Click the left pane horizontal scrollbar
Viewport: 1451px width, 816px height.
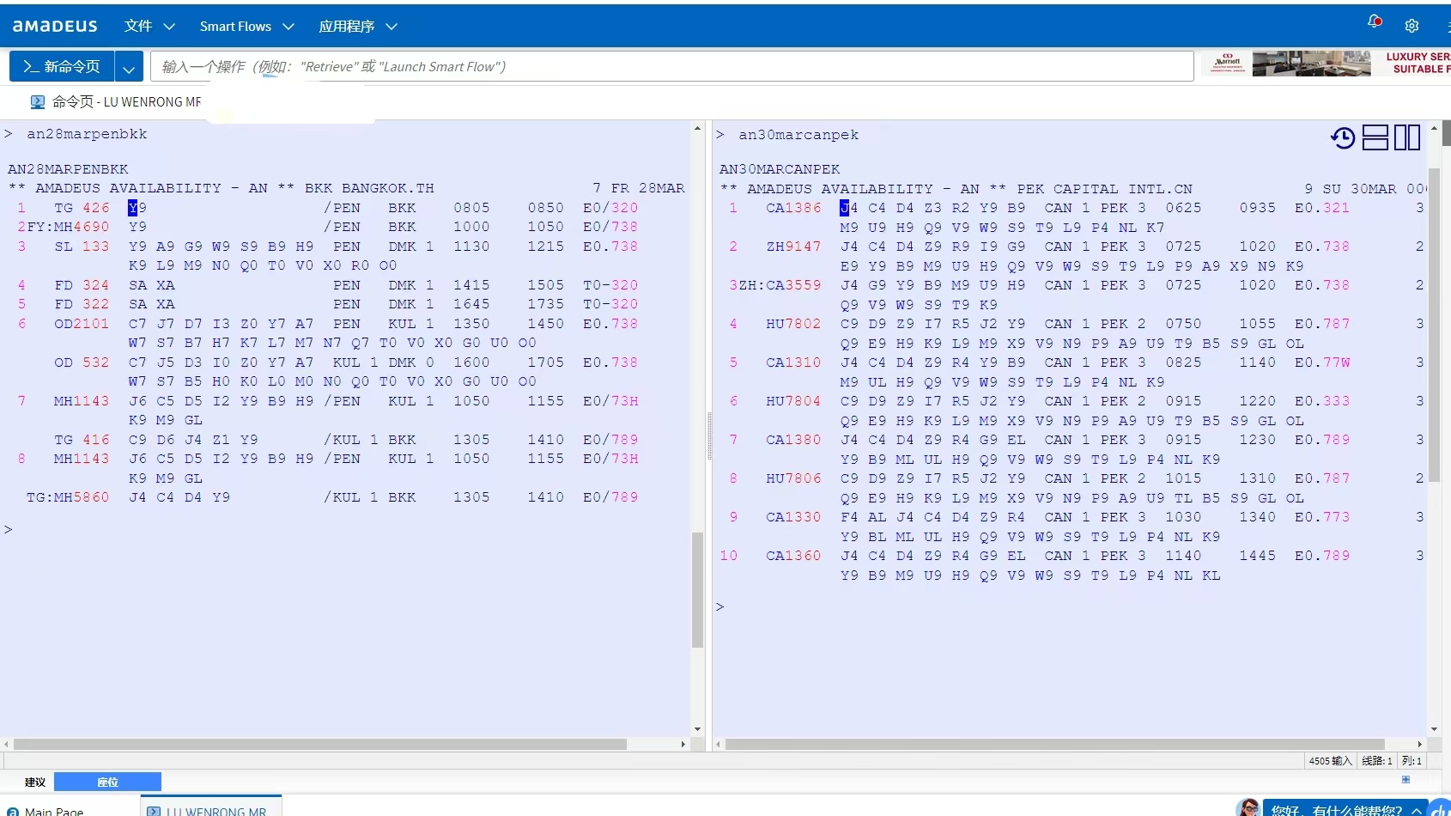(319, 744)
